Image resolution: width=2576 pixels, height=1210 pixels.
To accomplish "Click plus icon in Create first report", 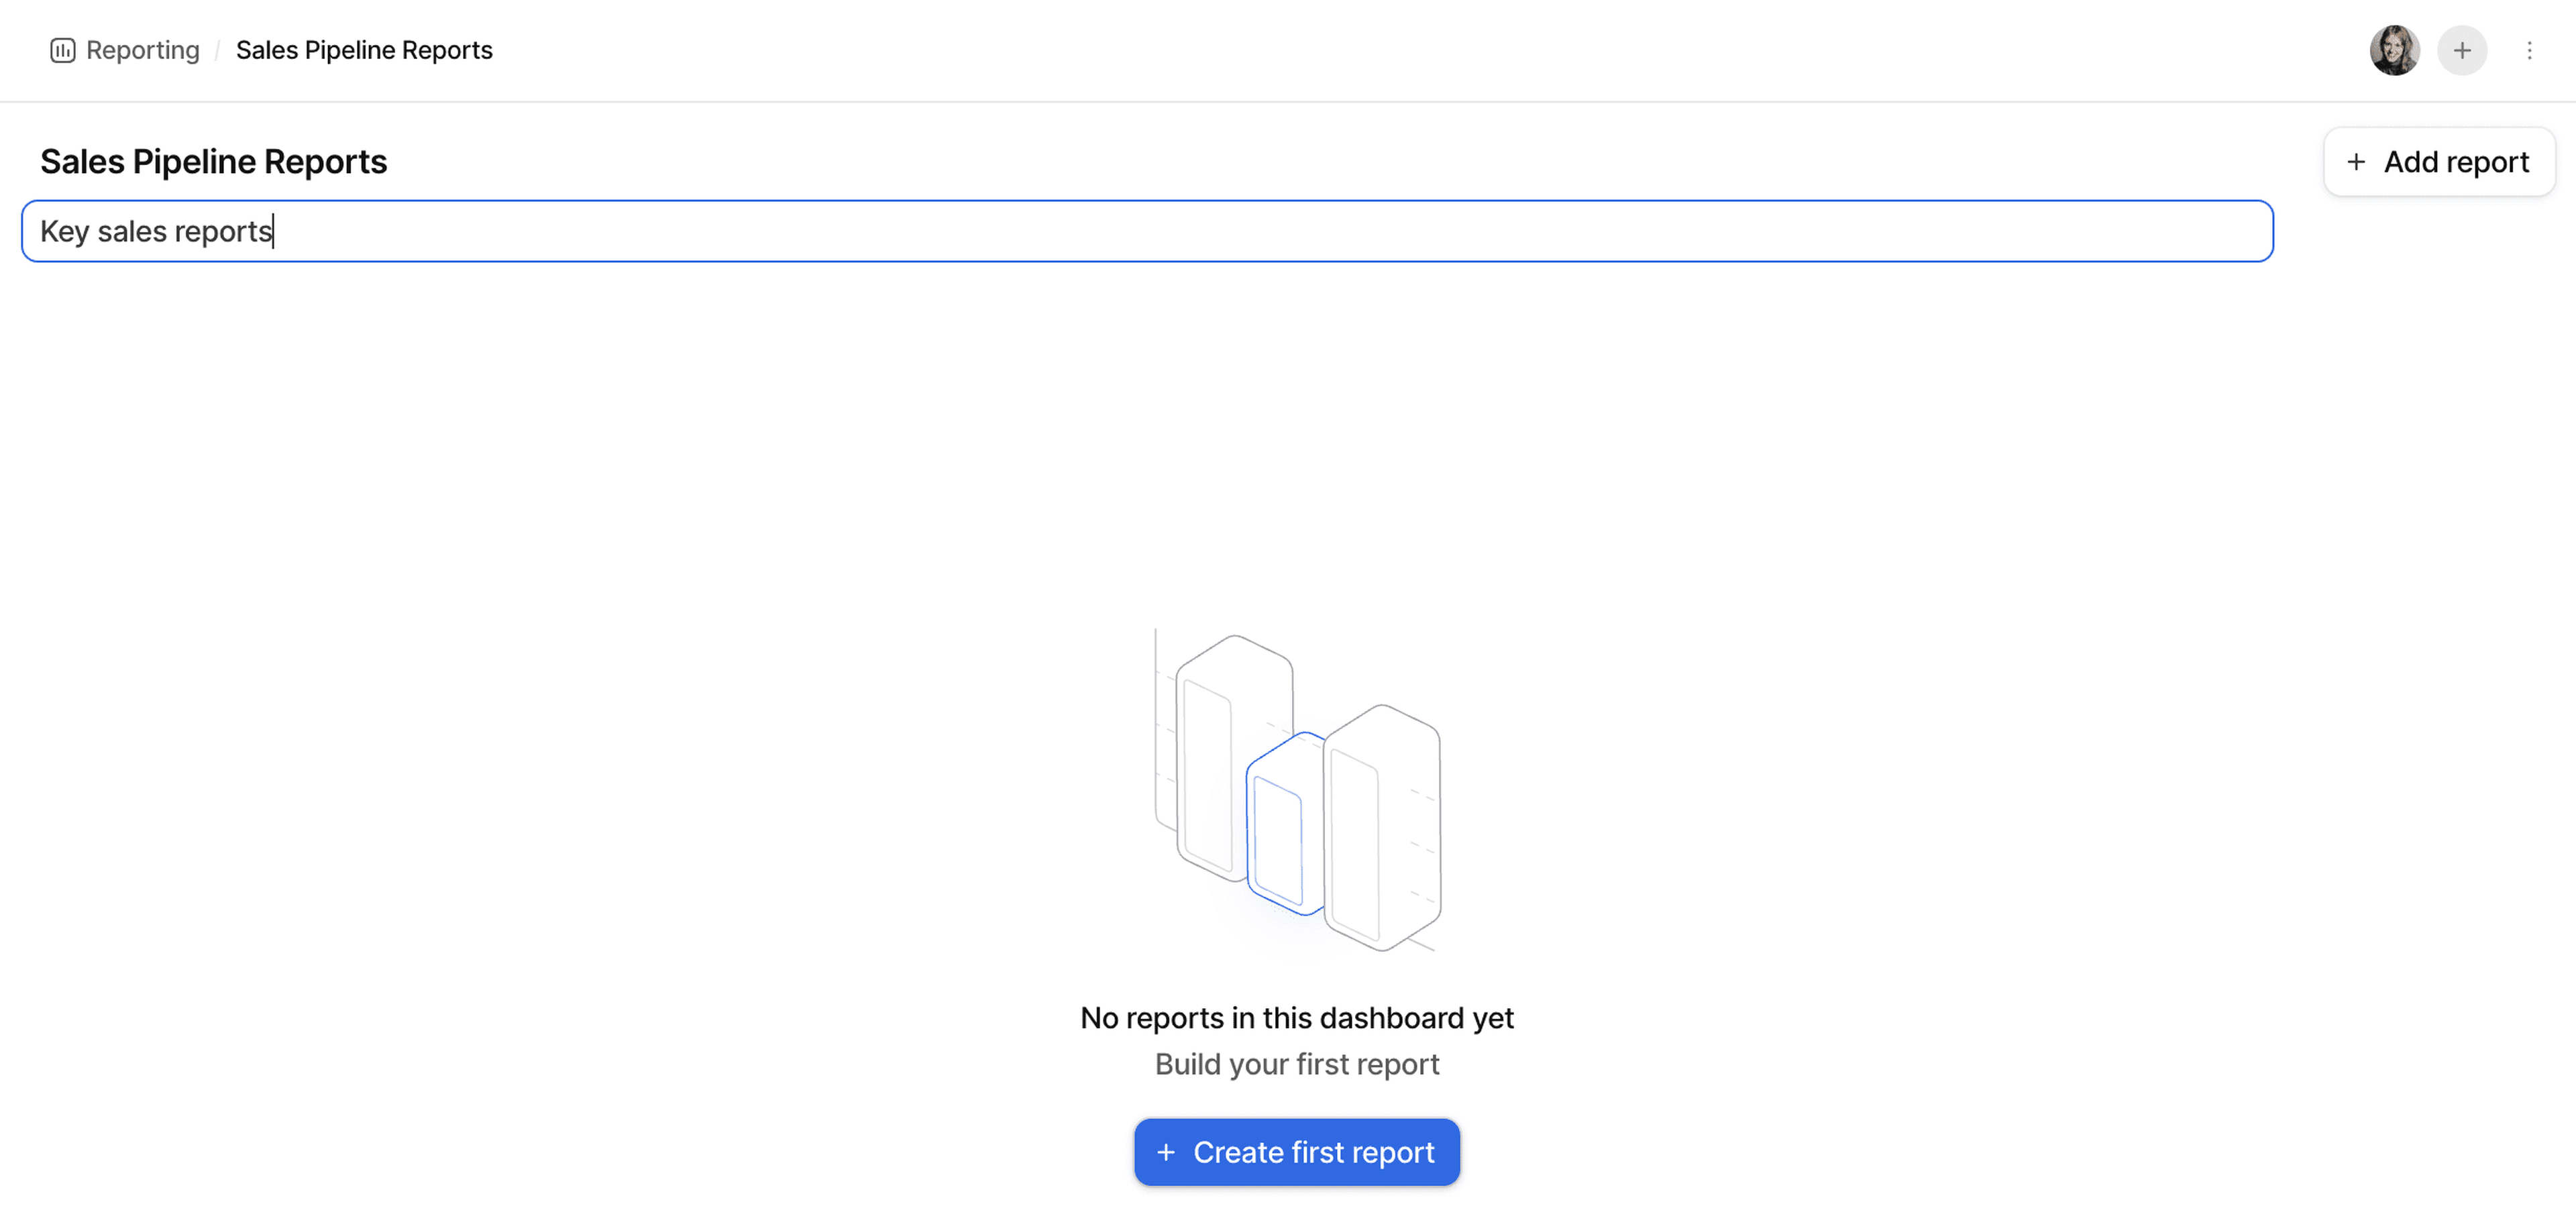I will [x=1165, y=1152].
